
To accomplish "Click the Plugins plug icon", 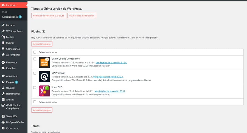I will 3,82.
